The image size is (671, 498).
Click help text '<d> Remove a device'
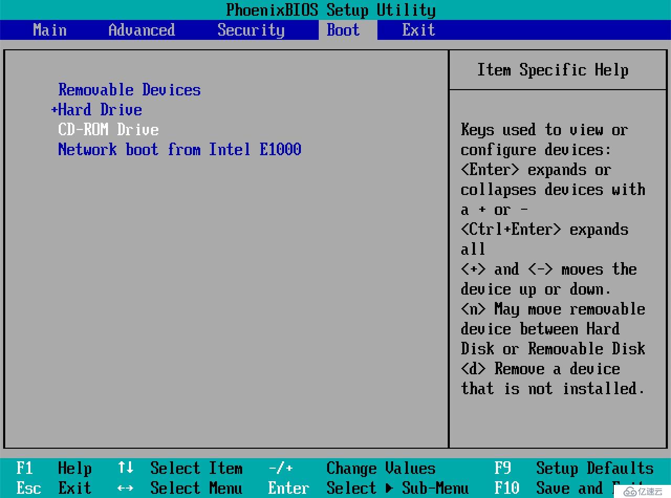click(x=540, y=369)
